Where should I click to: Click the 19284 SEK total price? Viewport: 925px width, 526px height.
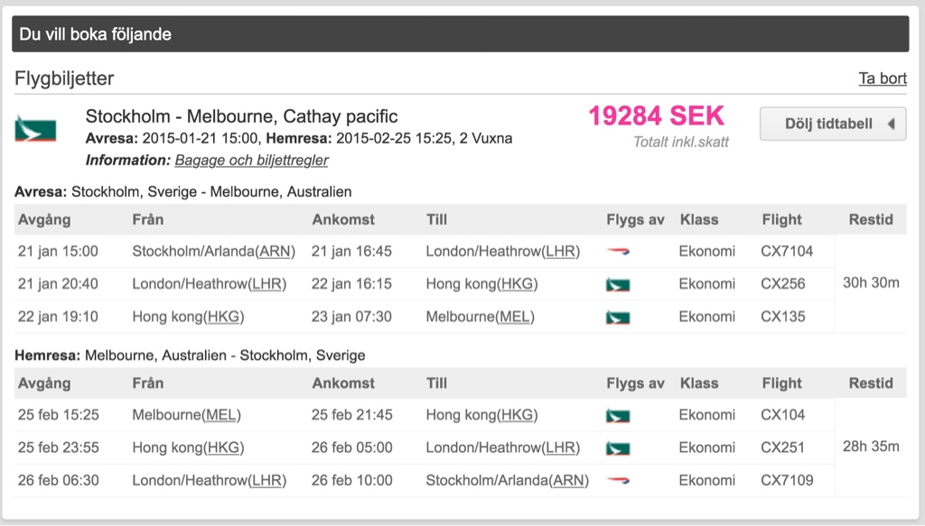[656, 116]
